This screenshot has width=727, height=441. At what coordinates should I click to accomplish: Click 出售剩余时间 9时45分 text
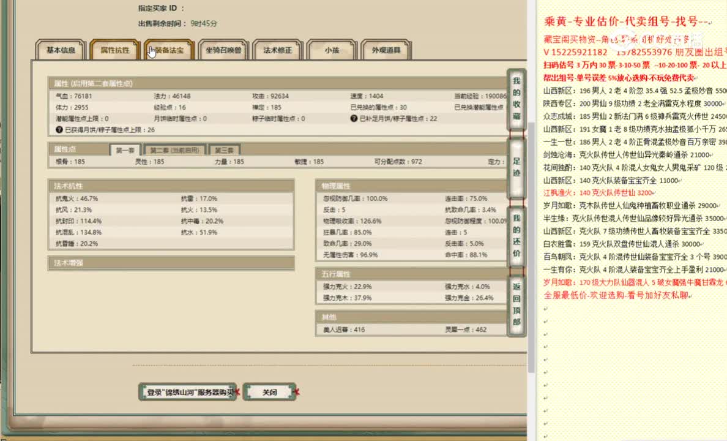[177, 23]
